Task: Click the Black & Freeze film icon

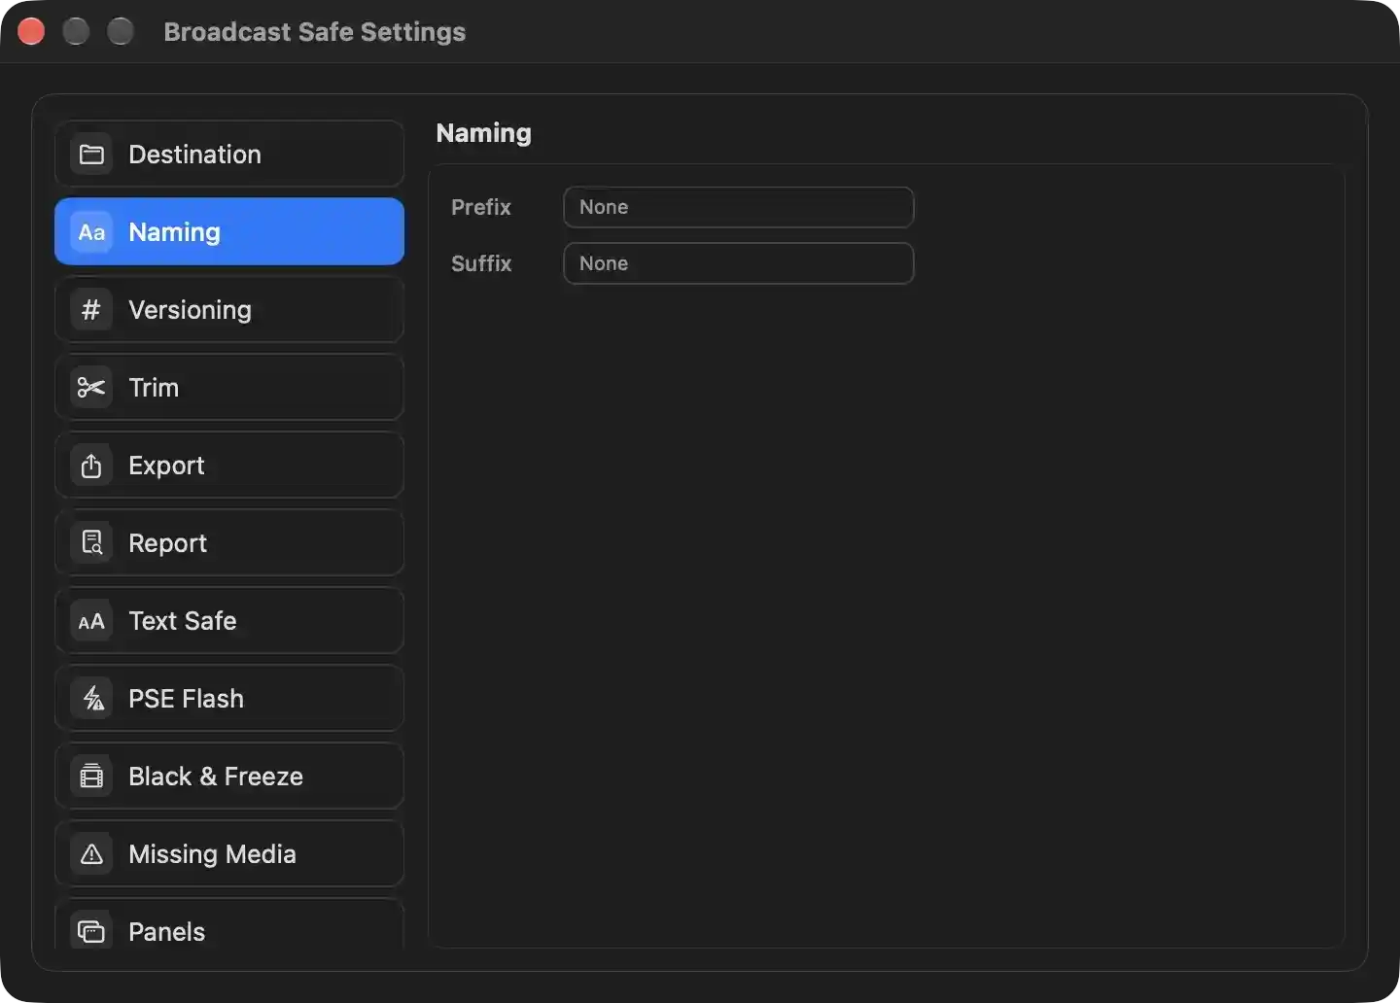Action: [x=91, y=777]
